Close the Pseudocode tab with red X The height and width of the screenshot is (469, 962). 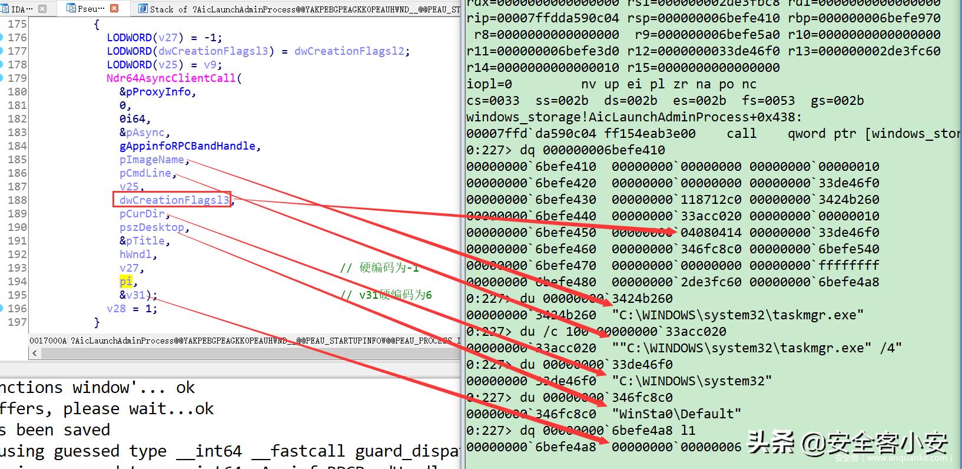tap(114, 8)
